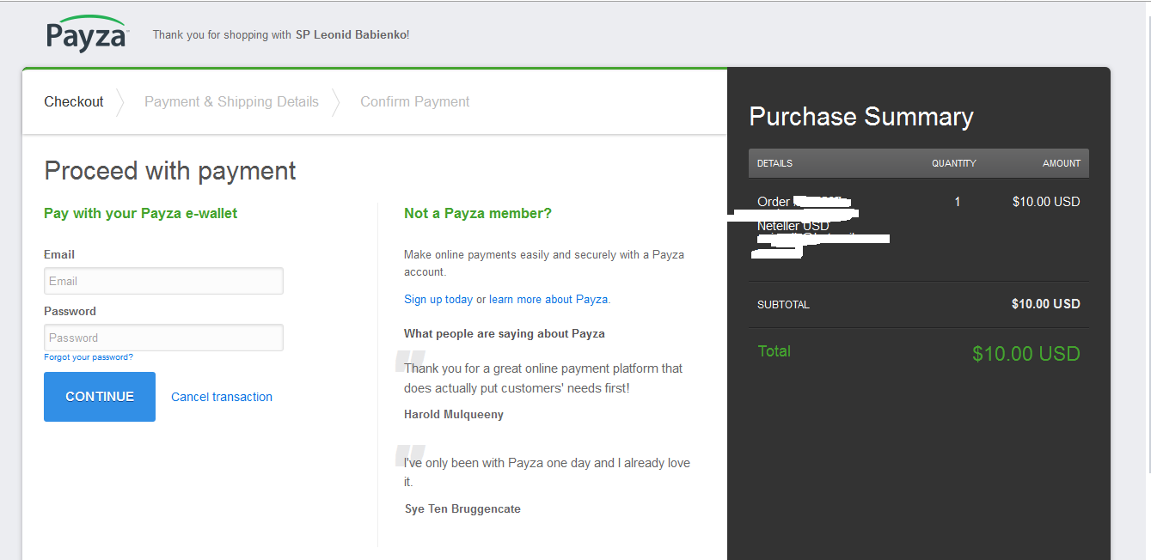Select the Checkout step tab
Image resolution: width=1151 pixels, height=560 pixels.
click(74, 102)
